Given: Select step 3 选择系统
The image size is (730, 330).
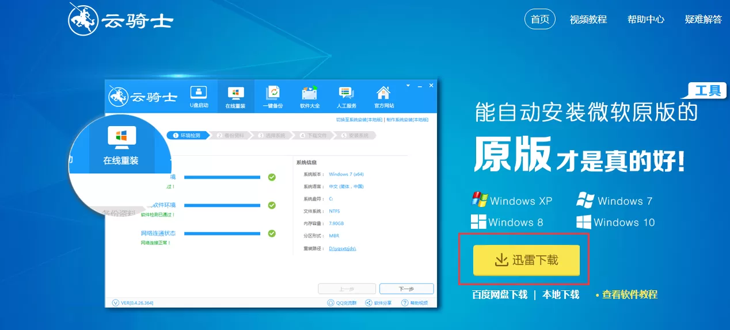Looking at the screenshot, I should tap(271, 136).
